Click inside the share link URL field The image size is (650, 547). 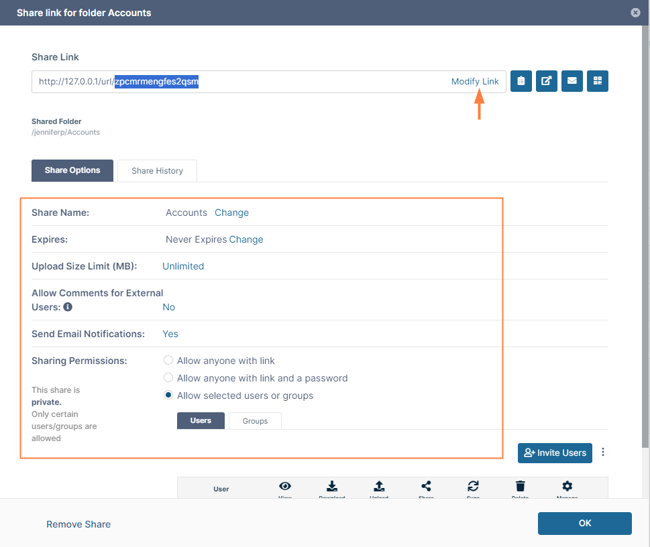[x=302, y=82]
